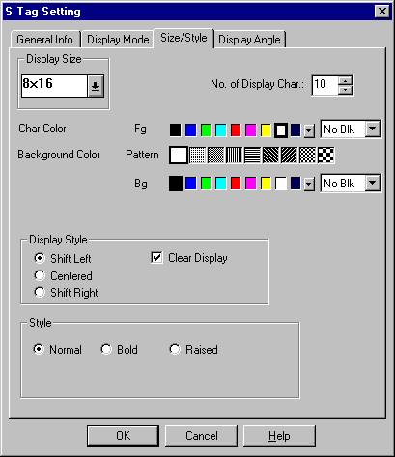Screen dimensions: 395x457
Task: Select the checkerboard pattern swatch
Action: 326,156
